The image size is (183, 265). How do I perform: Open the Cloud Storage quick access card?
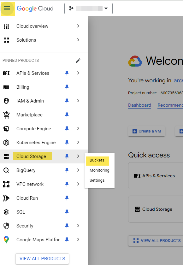[x=156, y=209]
